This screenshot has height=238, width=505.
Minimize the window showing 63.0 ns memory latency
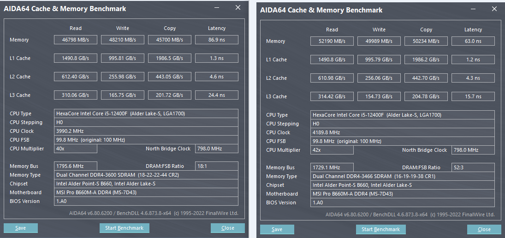(474, 9)
